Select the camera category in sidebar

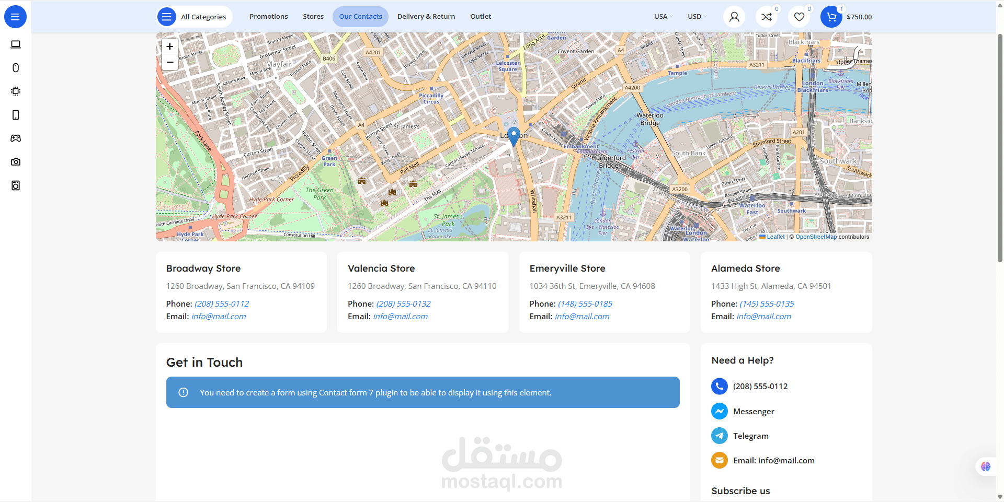click(x=16, y=162)
